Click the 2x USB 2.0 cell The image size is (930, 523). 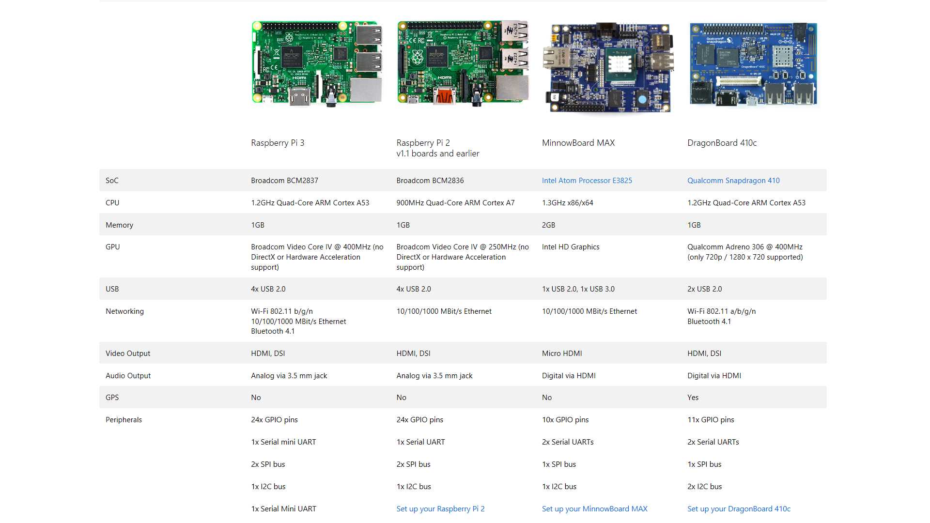(x=704, y=289)
